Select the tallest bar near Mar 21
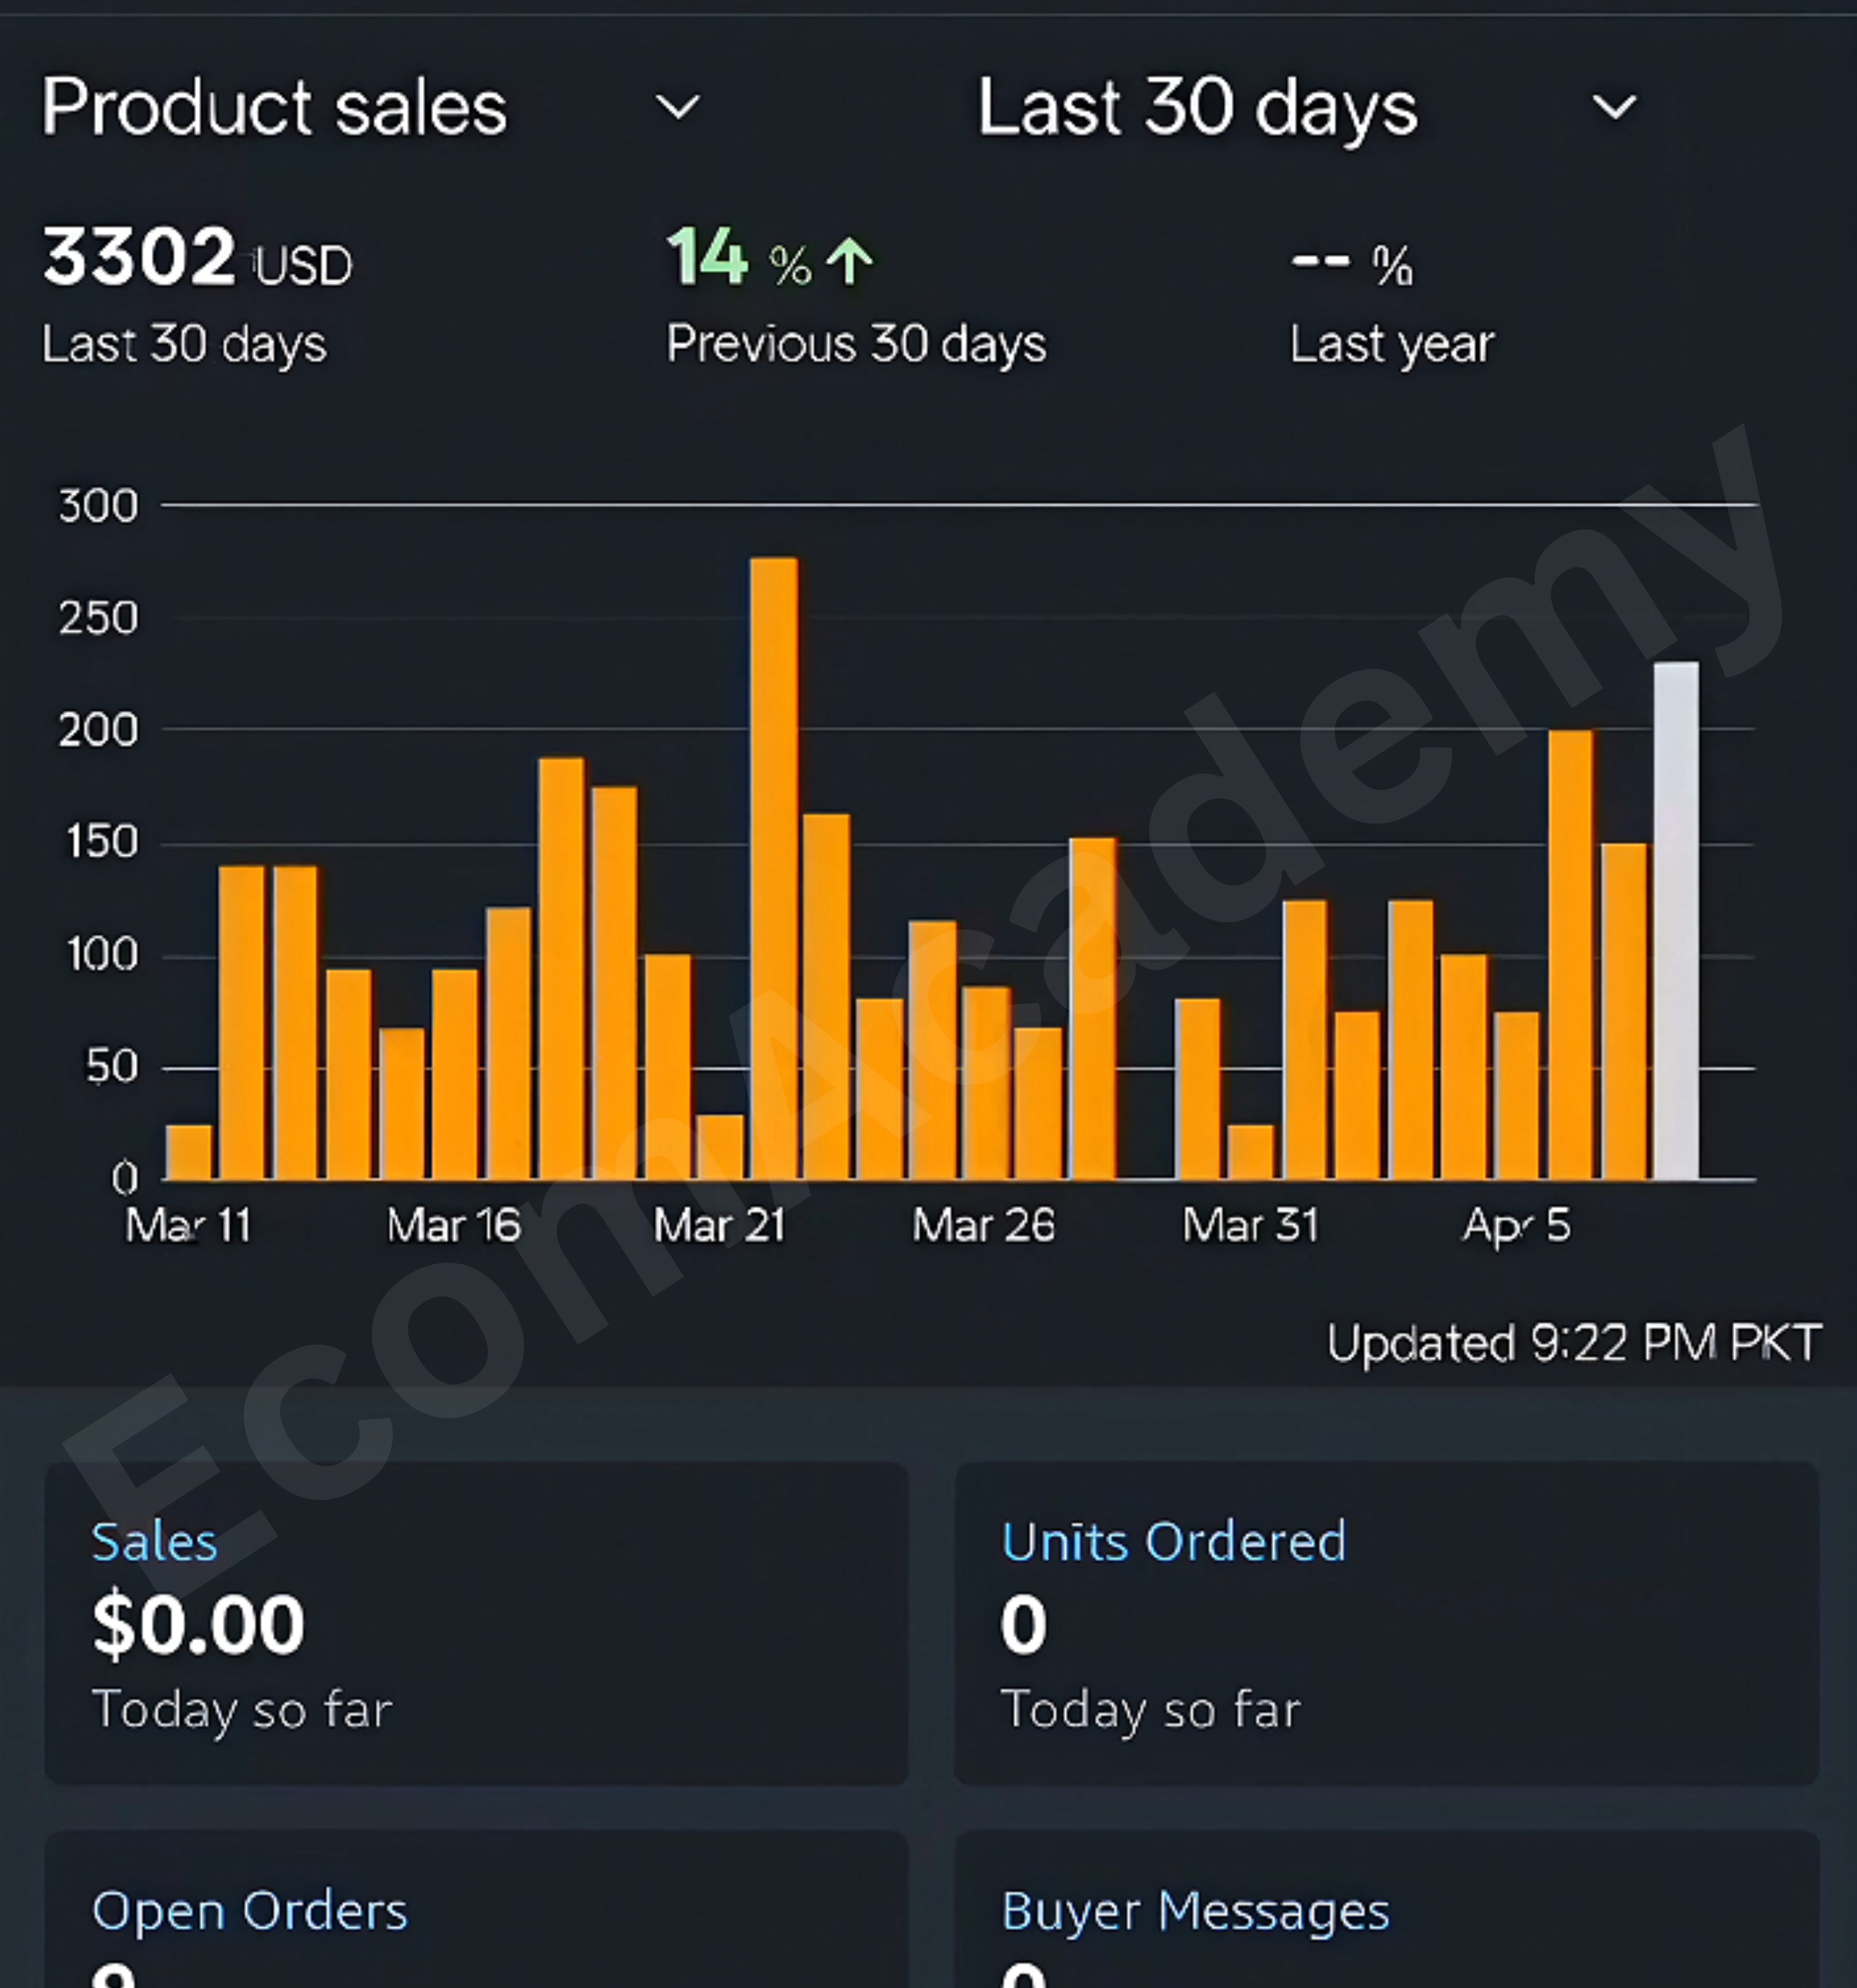Viewport: 1857px width, 1988px height. tap(774, 868)
